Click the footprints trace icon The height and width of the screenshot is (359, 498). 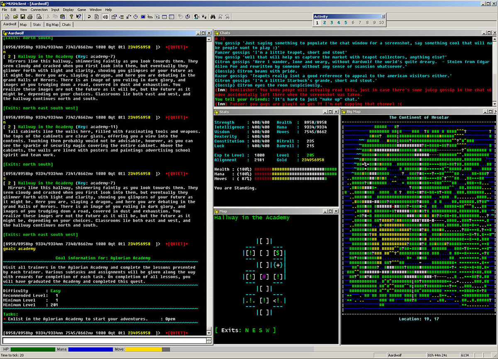tap(204, 17)
